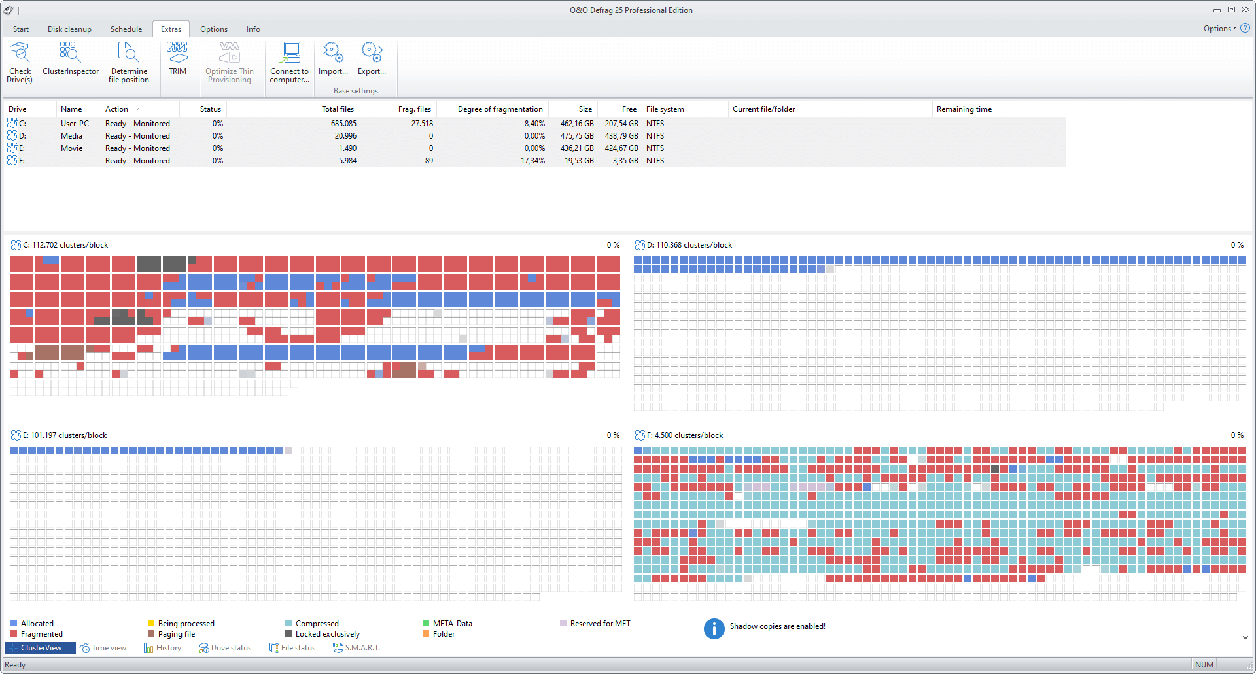Expand the info panel chevron
Screen dimensions: 1256x674
tap(1245, 637)
